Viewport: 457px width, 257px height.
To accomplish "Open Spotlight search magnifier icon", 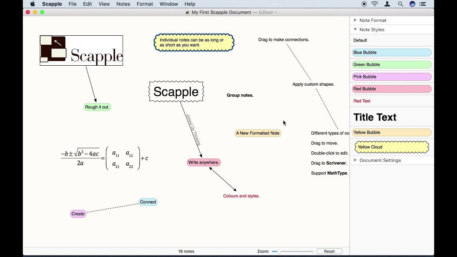I will click(x=401, y=4).
